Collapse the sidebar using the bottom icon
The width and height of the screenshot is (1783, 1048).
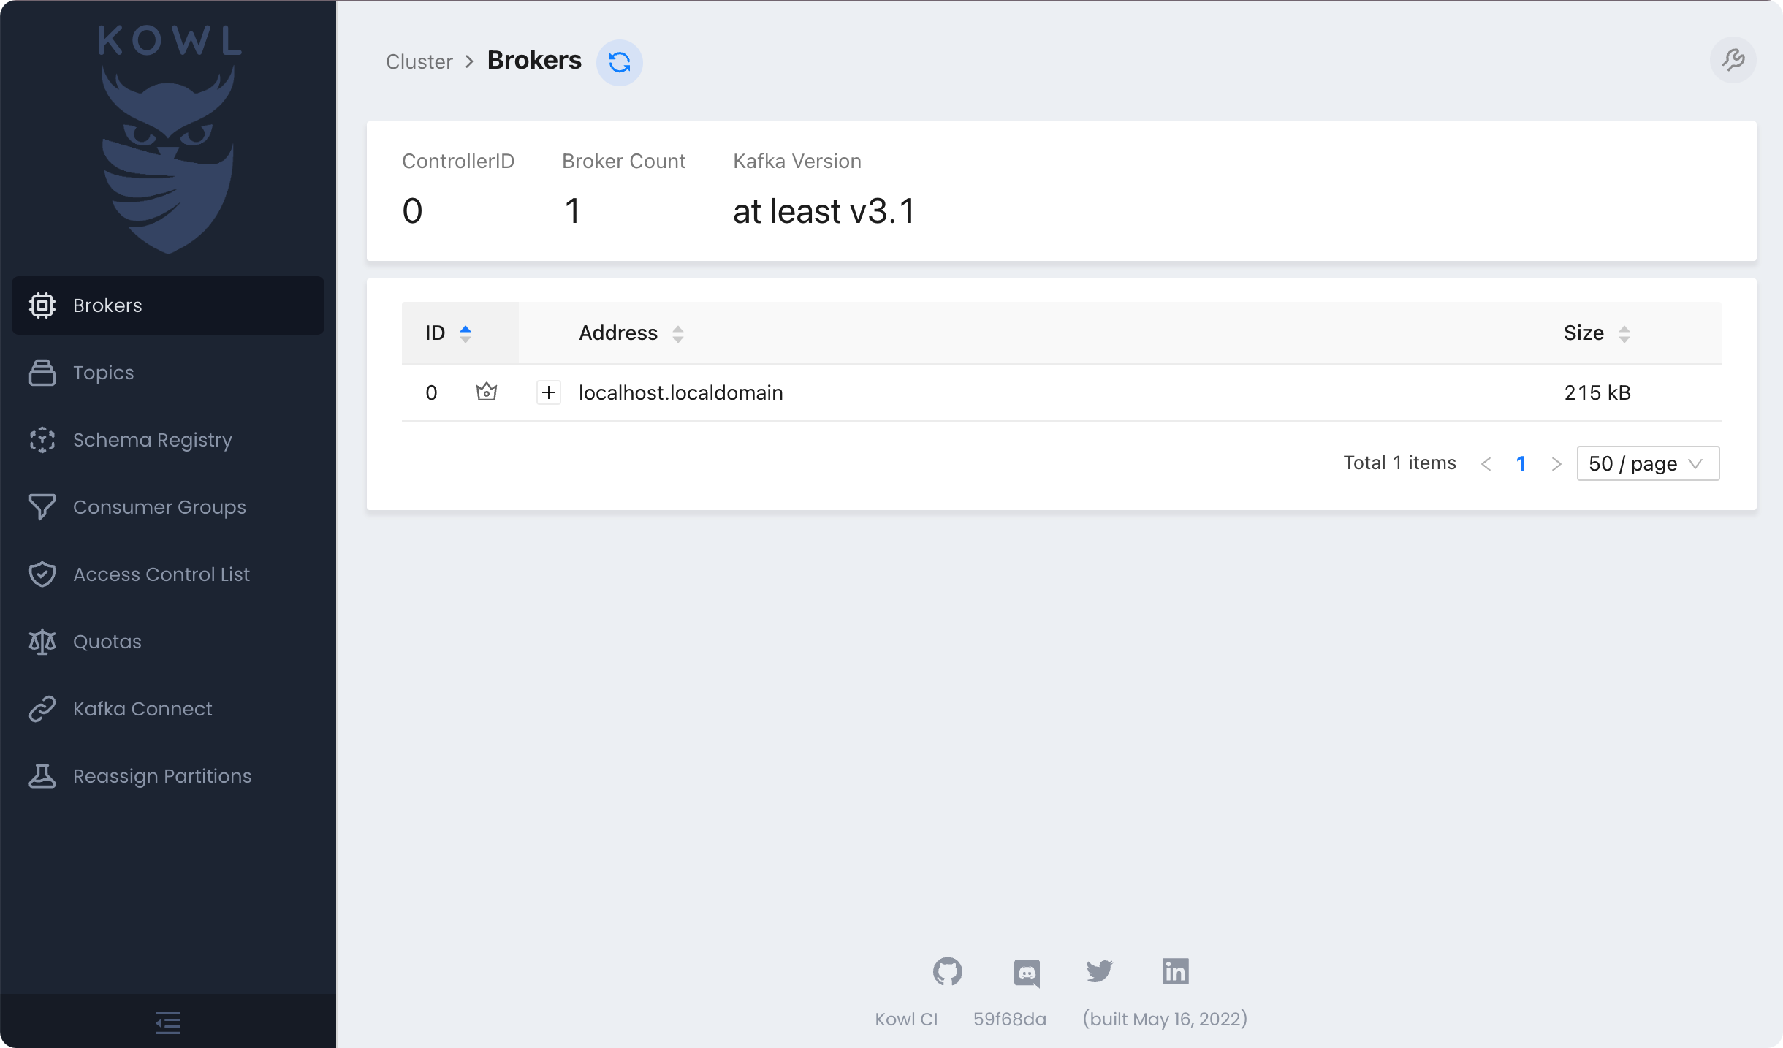click(168, 1022)
